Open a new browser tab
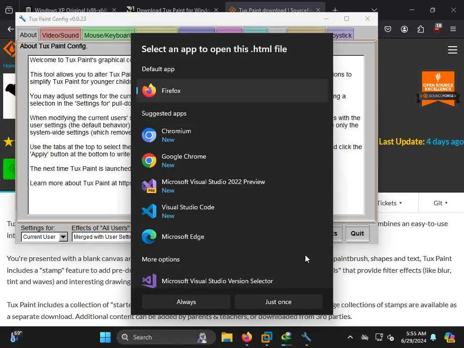Viewport: 464px width, 348px height. [335, 10]
